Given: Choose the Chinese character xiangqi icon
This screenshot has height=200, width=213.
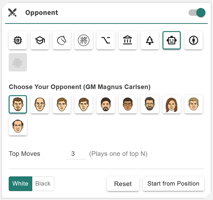Looking at the screenshot, I should [x=84, y=40].
